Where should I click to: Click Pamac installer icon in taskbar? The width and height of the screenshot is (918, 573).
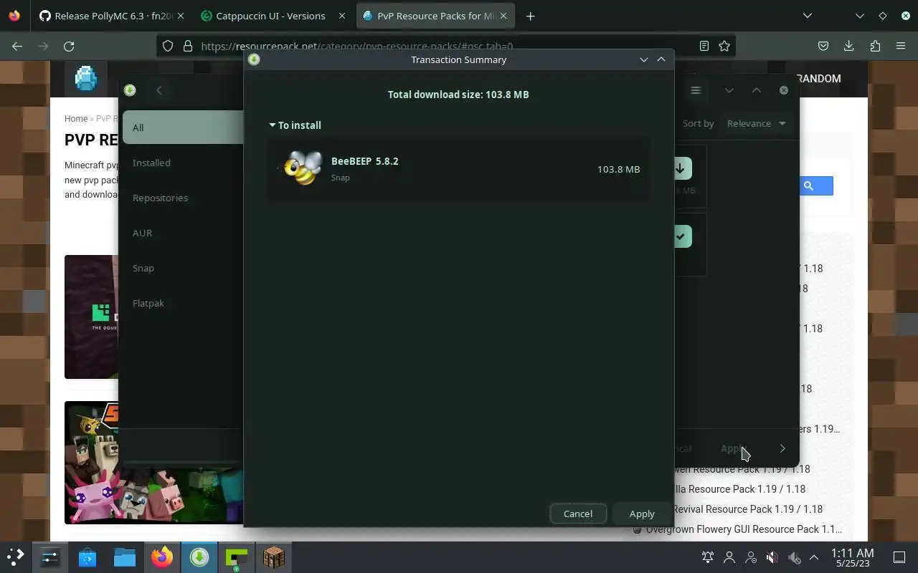tap(199, 557)
